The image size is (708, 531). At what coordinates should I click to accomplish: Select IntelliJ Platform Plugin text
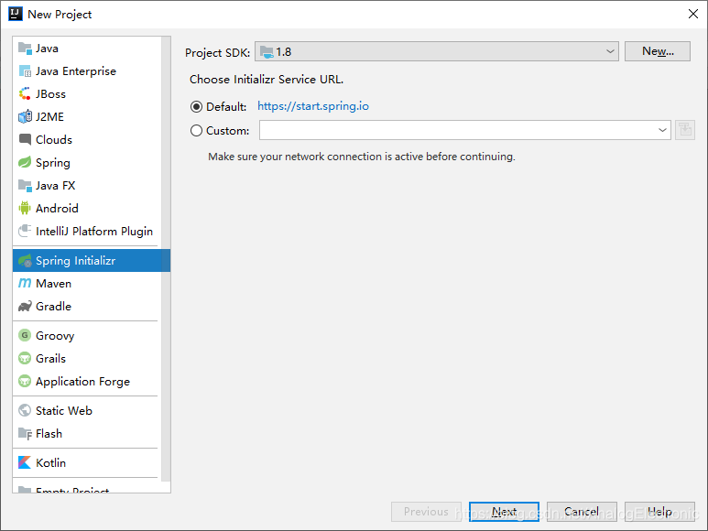pyautogui.click(x=94, y=232)
